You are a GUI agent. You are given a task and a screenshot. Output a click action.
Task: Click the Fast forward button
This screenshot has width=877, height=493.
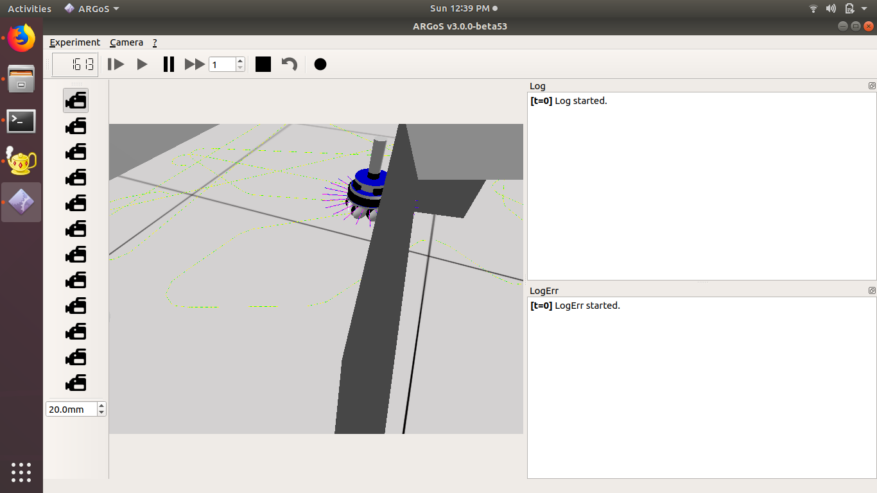[195, 64]
